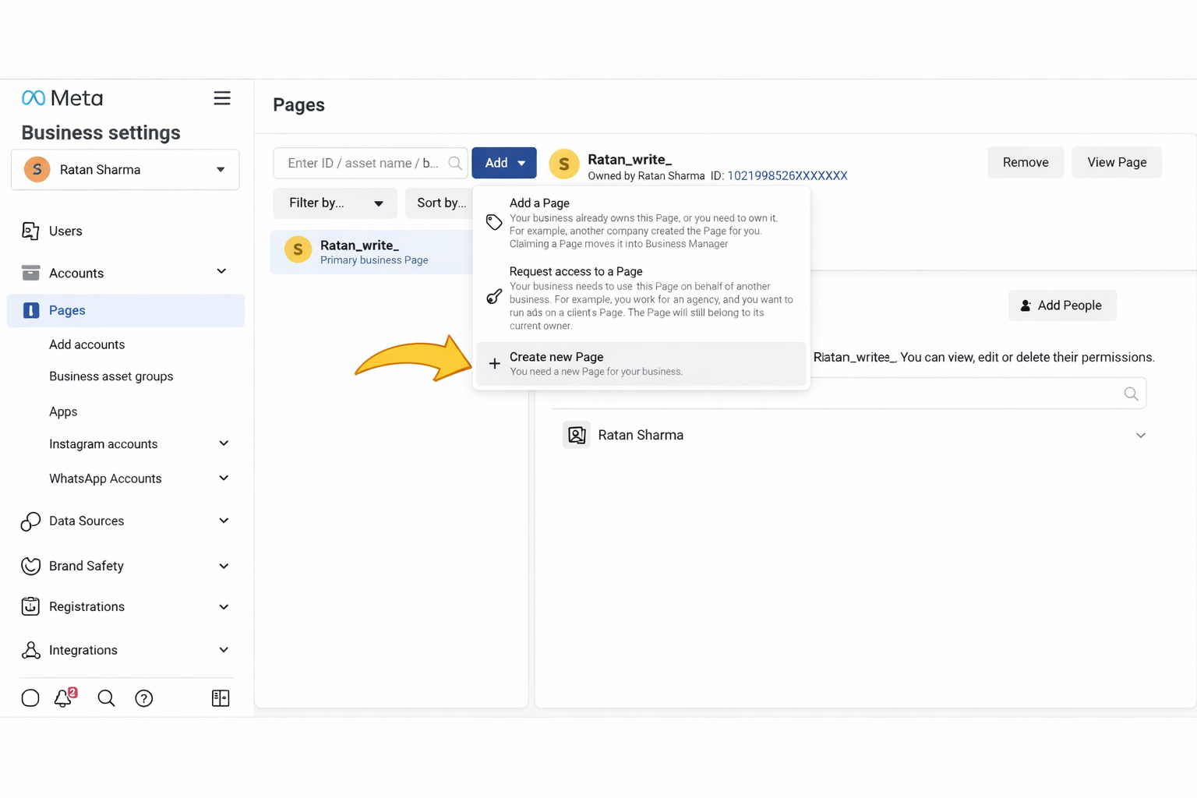Expand WhatsApp Accounts chevron
The height and width of the screenshot is (798, 1197).
(224, 478)
